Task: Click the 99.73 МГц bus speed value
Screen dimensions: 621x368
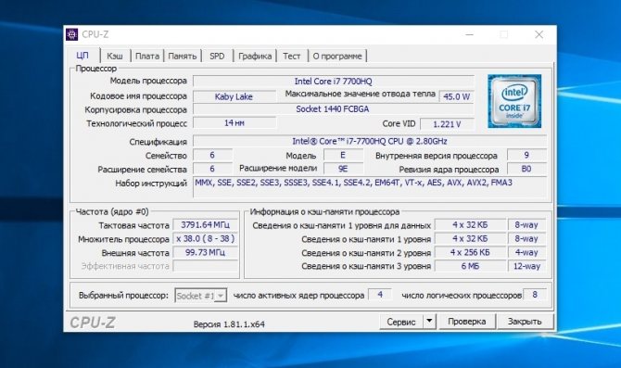Action: coord(205,252)
